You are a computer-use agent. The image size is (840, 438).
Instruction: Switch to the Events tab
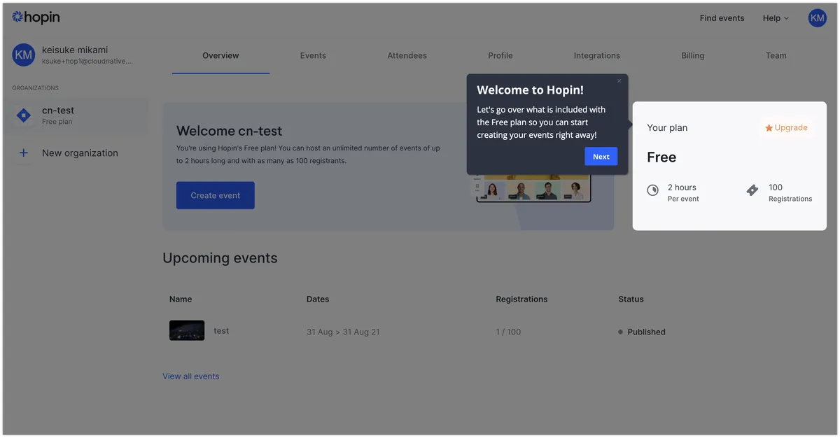313,55
